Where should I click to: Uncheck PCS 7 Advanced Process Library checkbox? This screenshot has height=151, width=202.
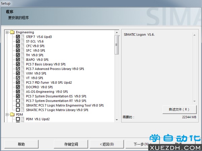pyautogui.click(x=18, y=69)
